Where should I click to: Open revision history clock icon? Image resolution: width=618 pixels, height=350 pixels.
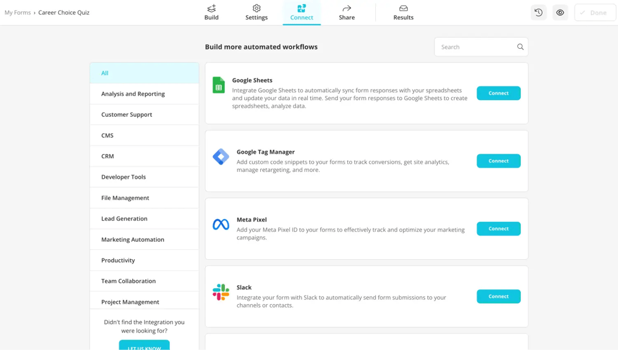click(539, 12)
